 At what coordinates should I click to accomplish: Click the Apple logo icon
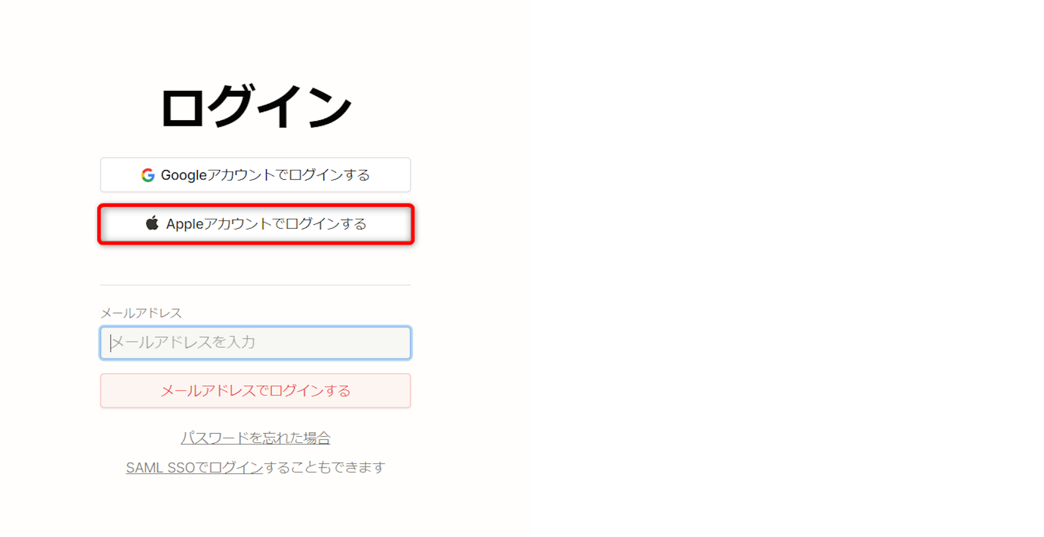[152, 223]
